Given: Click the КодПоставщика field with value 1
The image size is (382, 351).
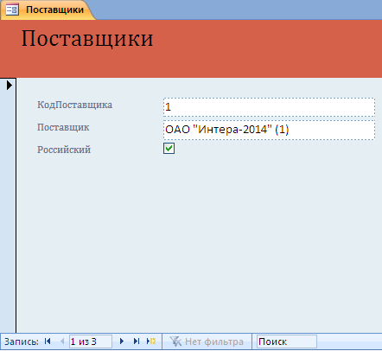Looking at the screenshot, I should (269, 107).
